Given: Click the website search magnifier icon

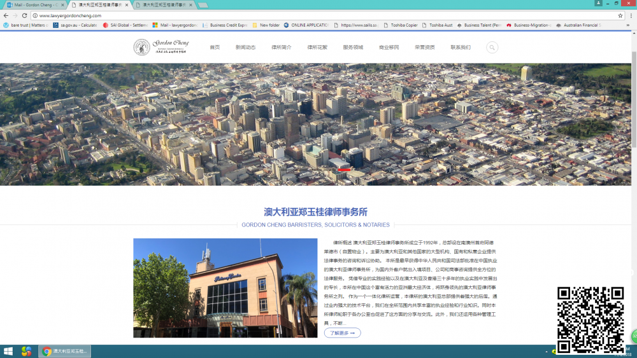Looking at the screenshot, I should click(492, 47).
